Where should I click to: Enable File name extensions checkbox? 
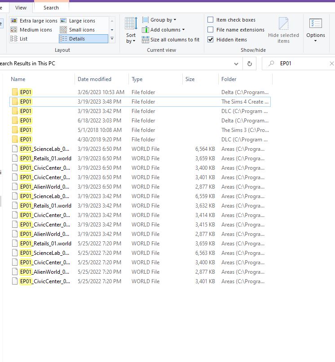point(210,30)
